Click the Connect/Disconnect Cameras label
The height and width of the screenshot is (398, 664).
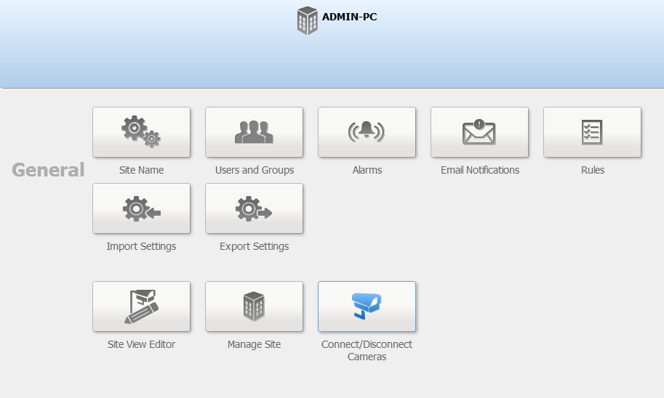(367, 350)
